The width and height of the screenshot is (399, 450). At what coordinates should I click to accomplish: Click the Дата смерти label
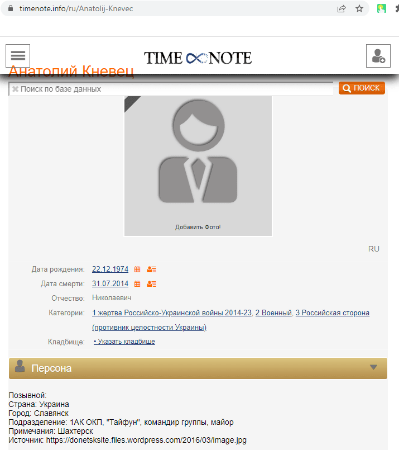coord(63,284)
